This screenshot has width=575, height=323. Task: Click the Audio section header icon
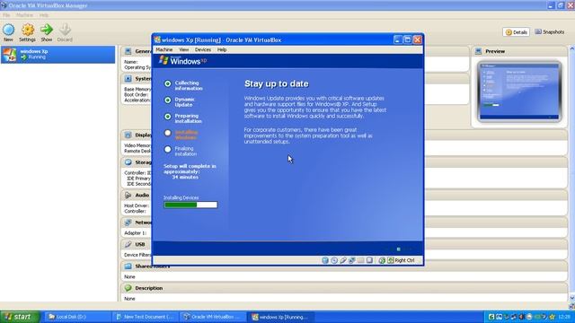tap(128, 195)
